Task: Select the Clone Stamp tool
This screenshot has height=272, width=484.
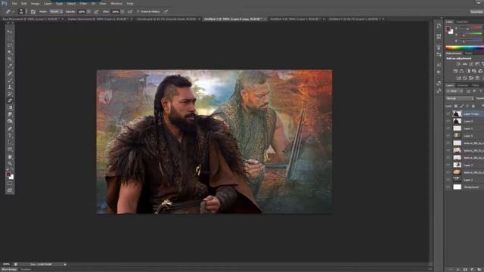Action: pos(10,87)
